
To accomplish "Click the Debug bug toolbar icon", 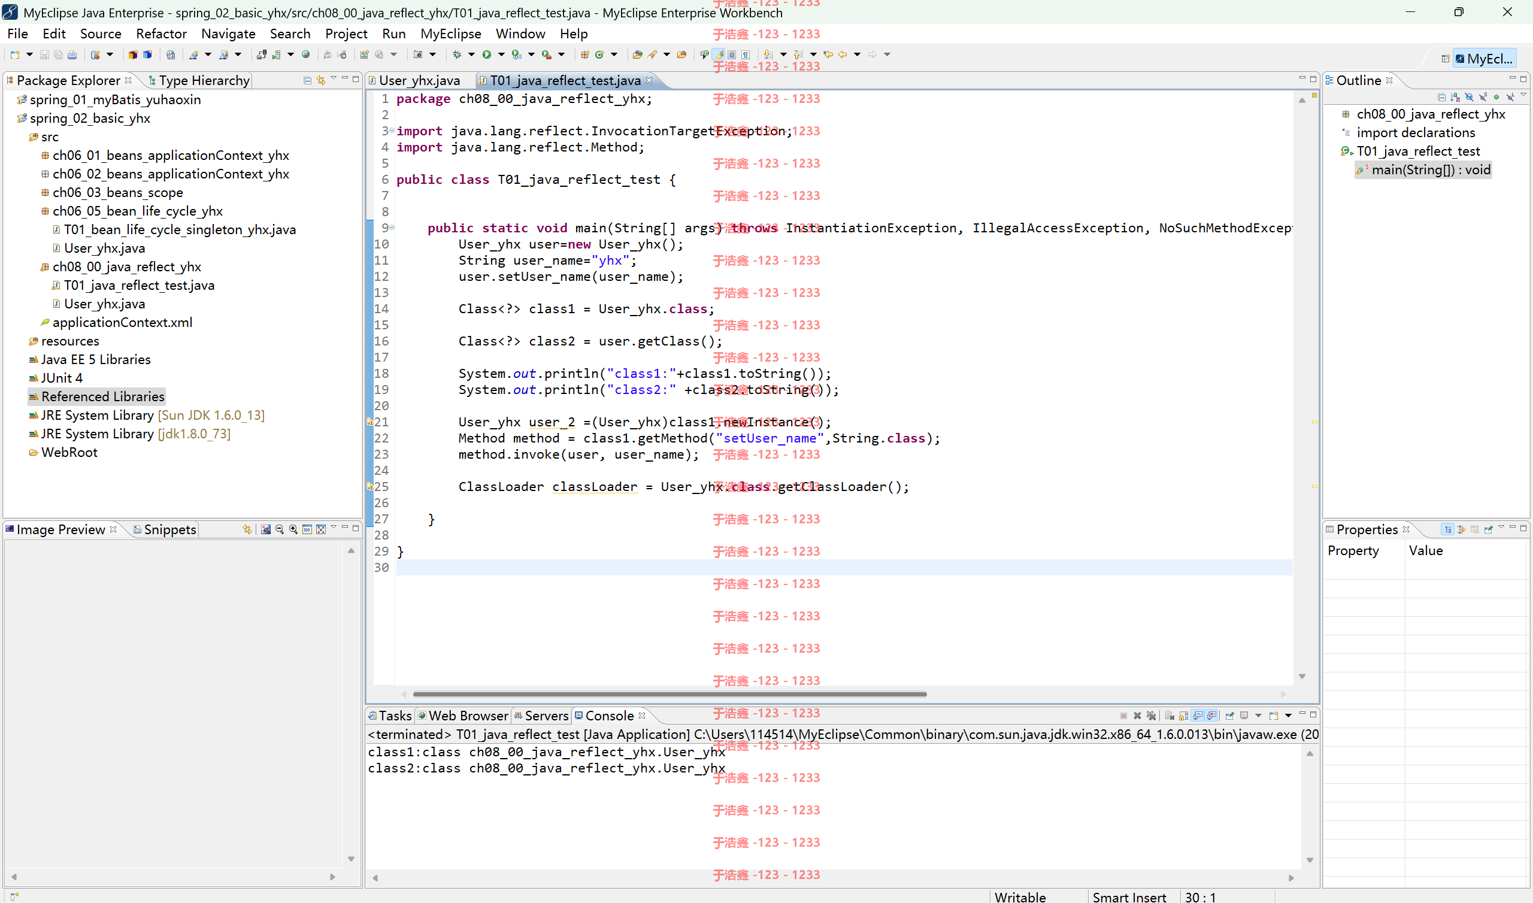I will click(x=457, y=54).
